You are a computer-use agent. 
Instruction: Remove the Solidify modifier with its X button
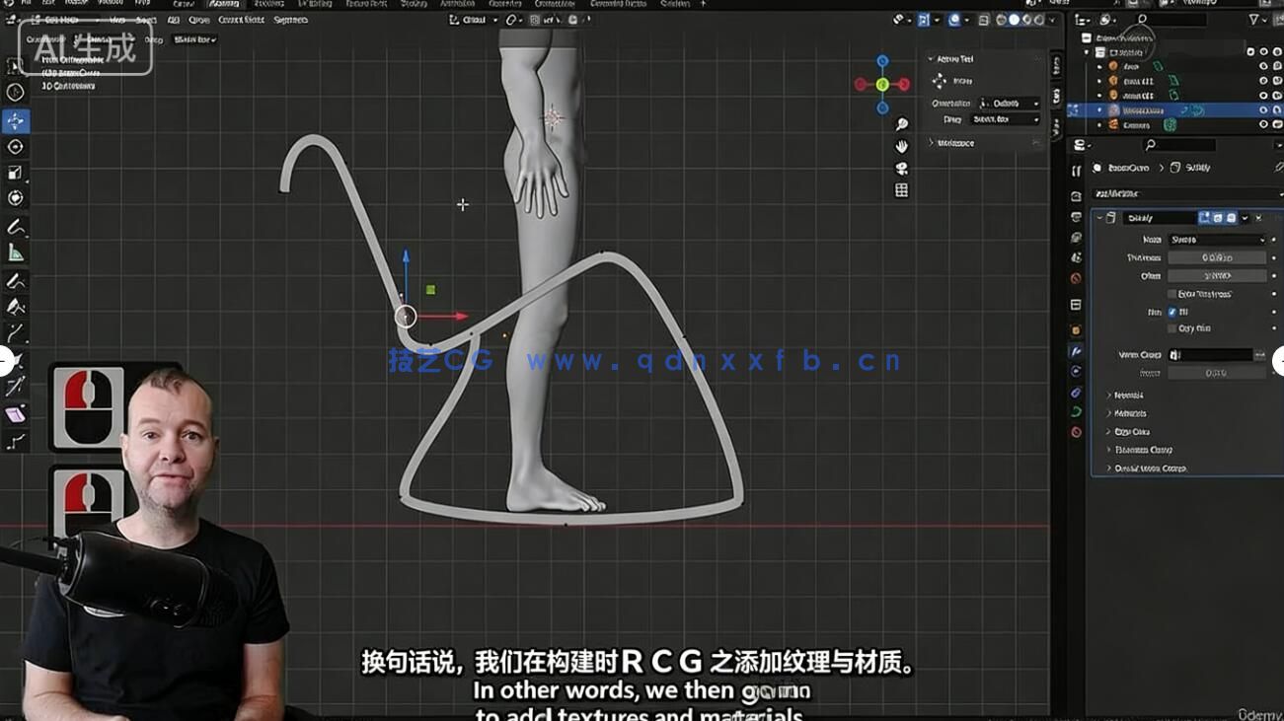click(x=1258, y=217)
